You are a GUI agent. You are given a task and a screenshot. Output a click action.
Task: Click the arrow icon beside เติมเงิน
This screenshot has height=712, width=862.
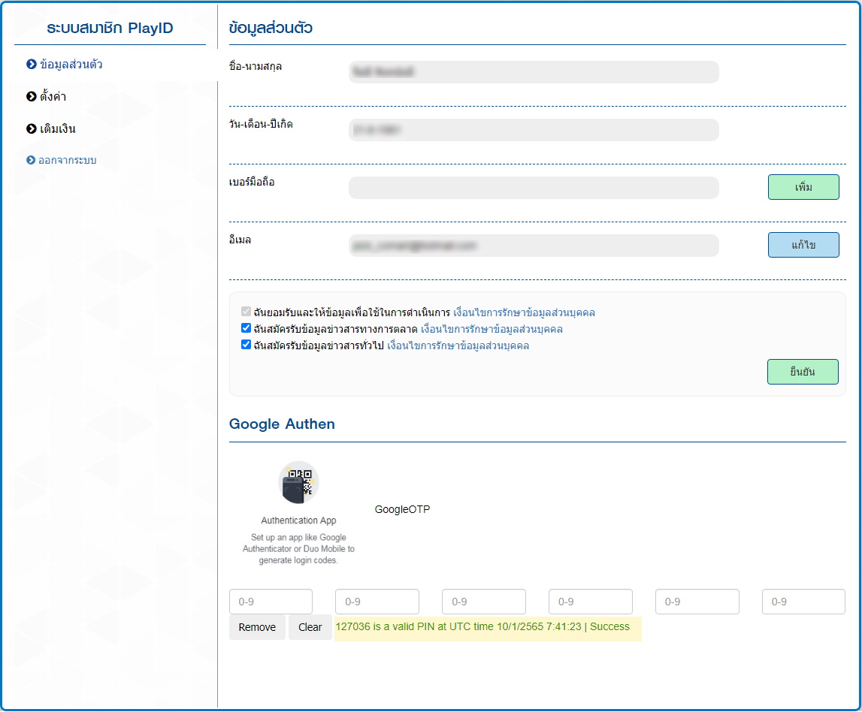[x=32, y=129]
